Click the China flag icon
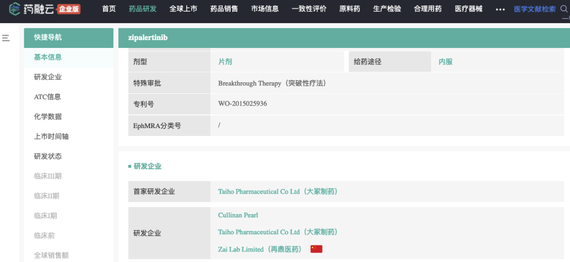The width and height of the screenshot is (570, 262). coord(316,249)
